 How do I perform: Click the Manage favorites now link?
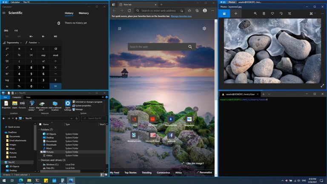pos(181,16)
